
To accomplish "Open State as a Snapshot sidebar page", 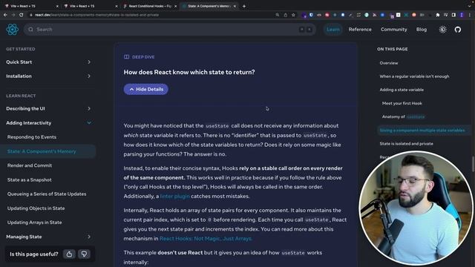I will coord(30,179).
